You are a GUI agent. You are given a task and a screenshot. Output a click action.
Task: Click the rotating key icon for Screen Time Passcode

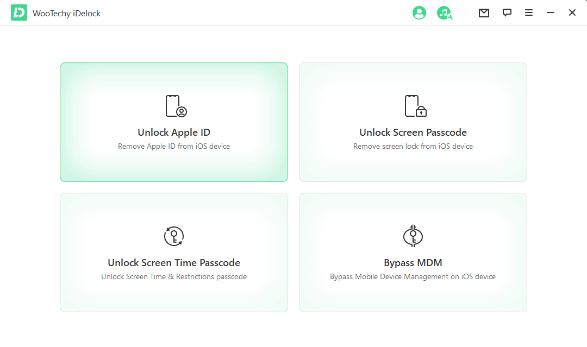[173, 236]
